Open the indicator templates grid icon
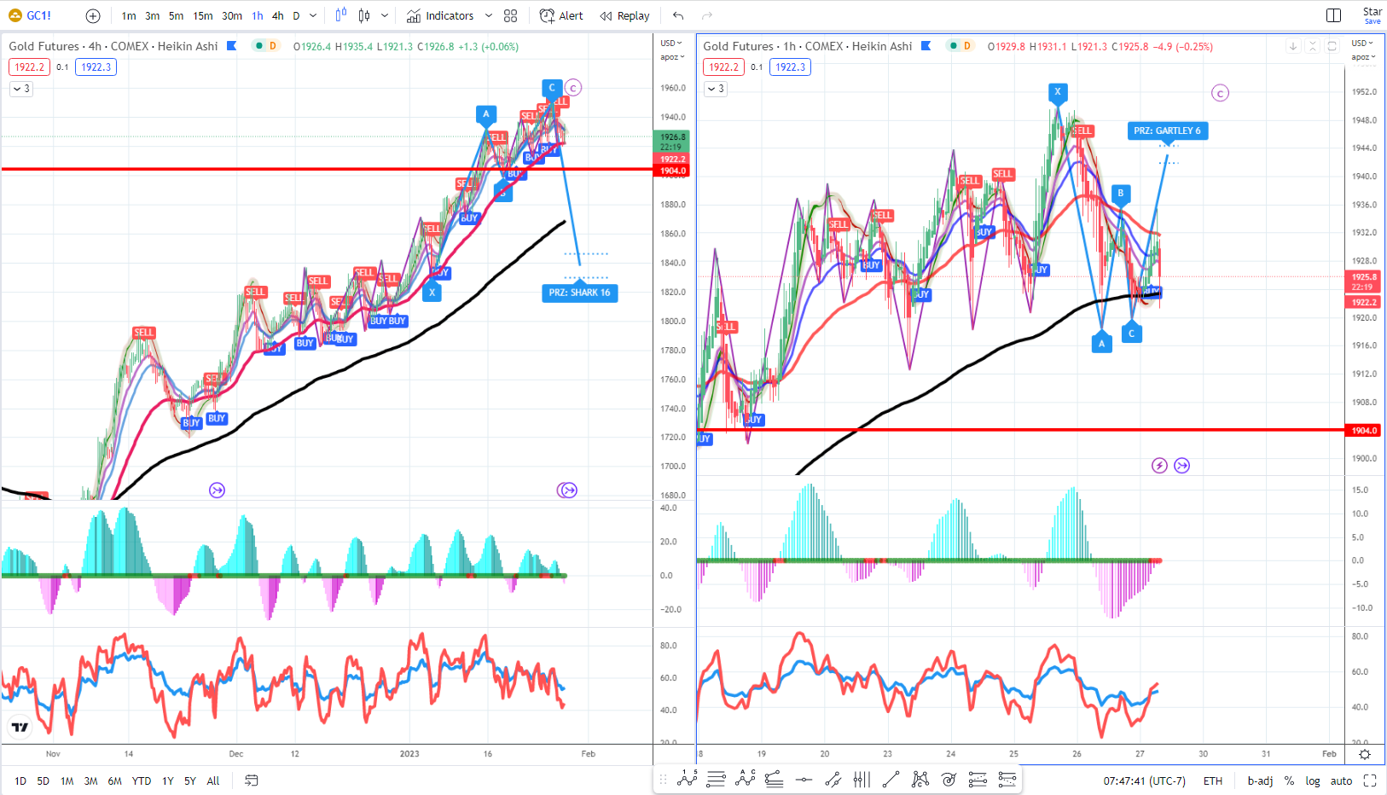This screenshot has height=795, width=1387. click(x=511, y=15)
